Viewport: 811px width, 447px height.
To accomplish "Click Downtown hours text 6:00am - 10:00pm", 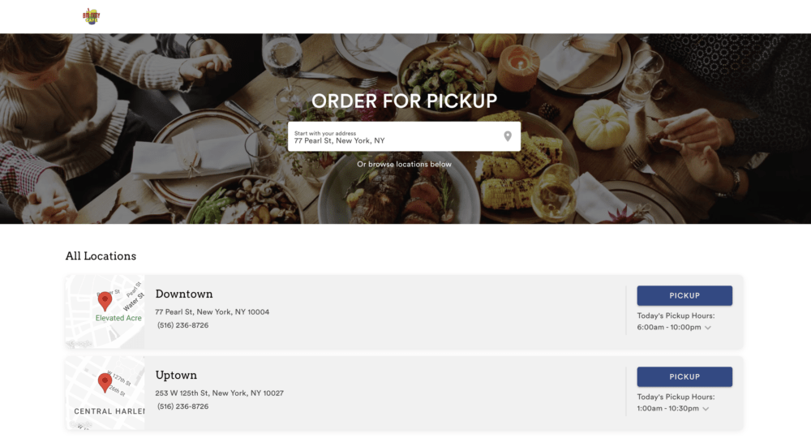I will [669, 327].
